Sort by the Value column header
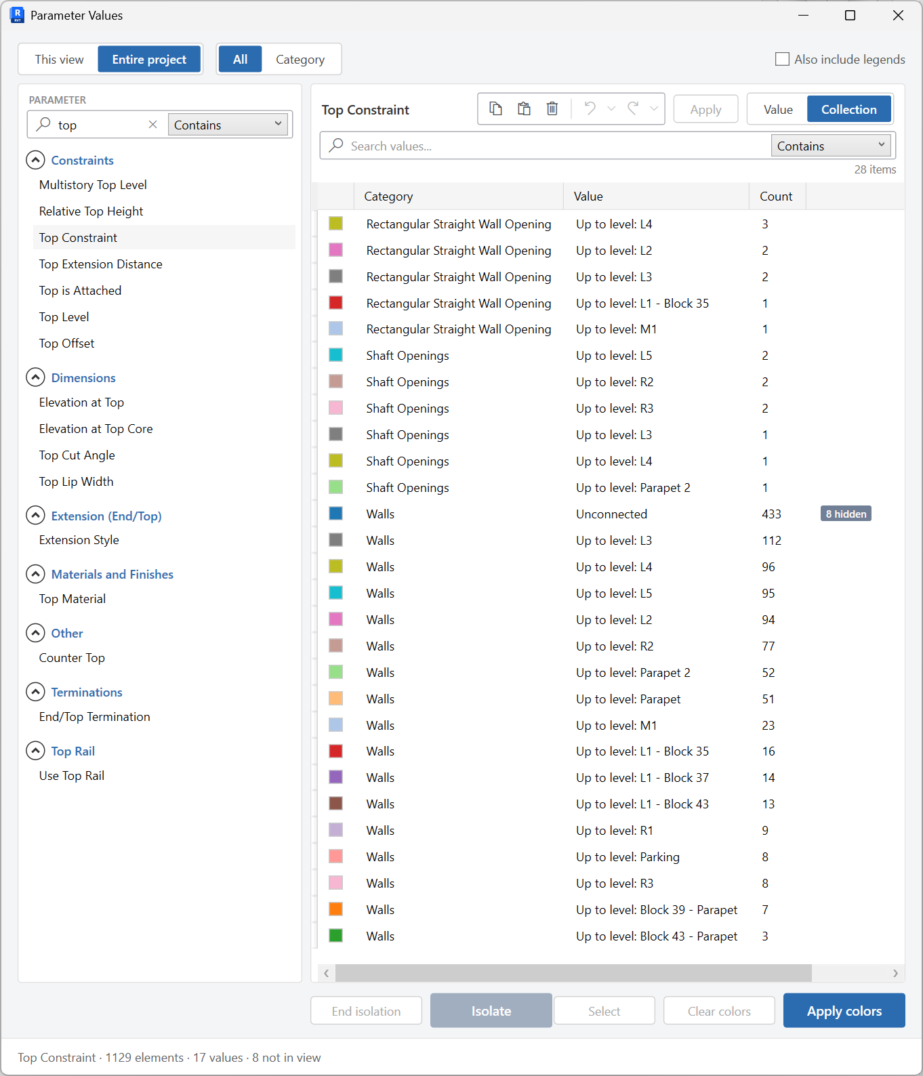Screen dimensions: 923x1076 click(656, 196)
